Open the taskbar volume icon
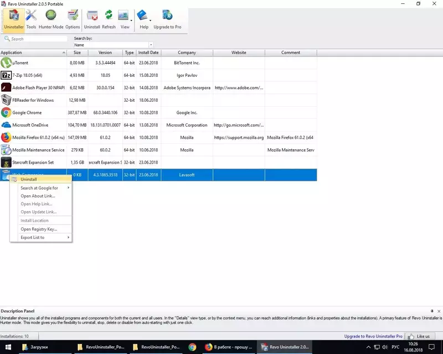Screen dimensions: 443x354 point(385,347)
